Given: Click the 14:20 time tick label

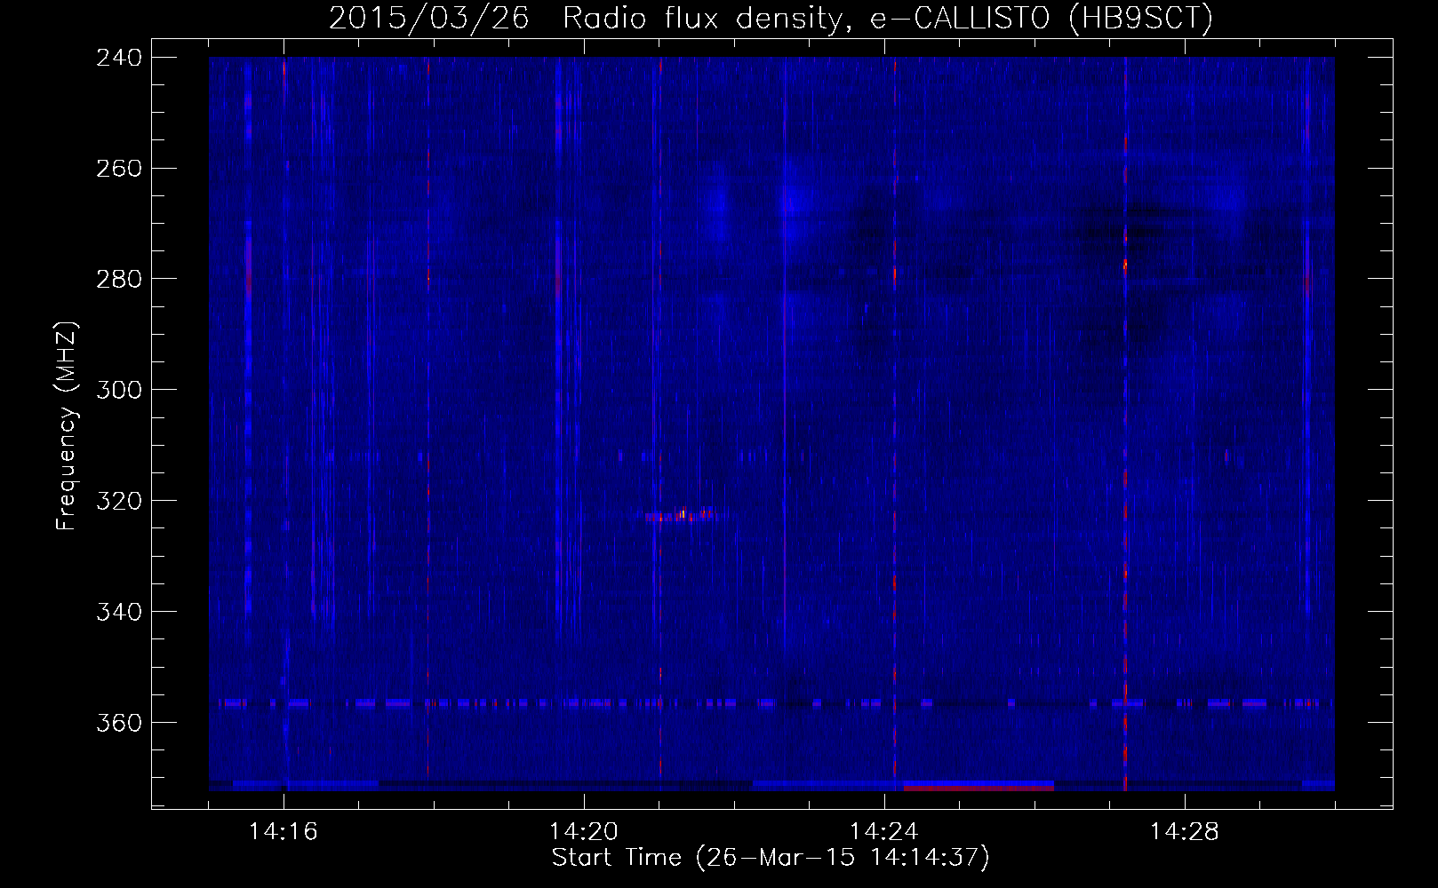Looking at the screenshot, I should click(x=584, y=832).
